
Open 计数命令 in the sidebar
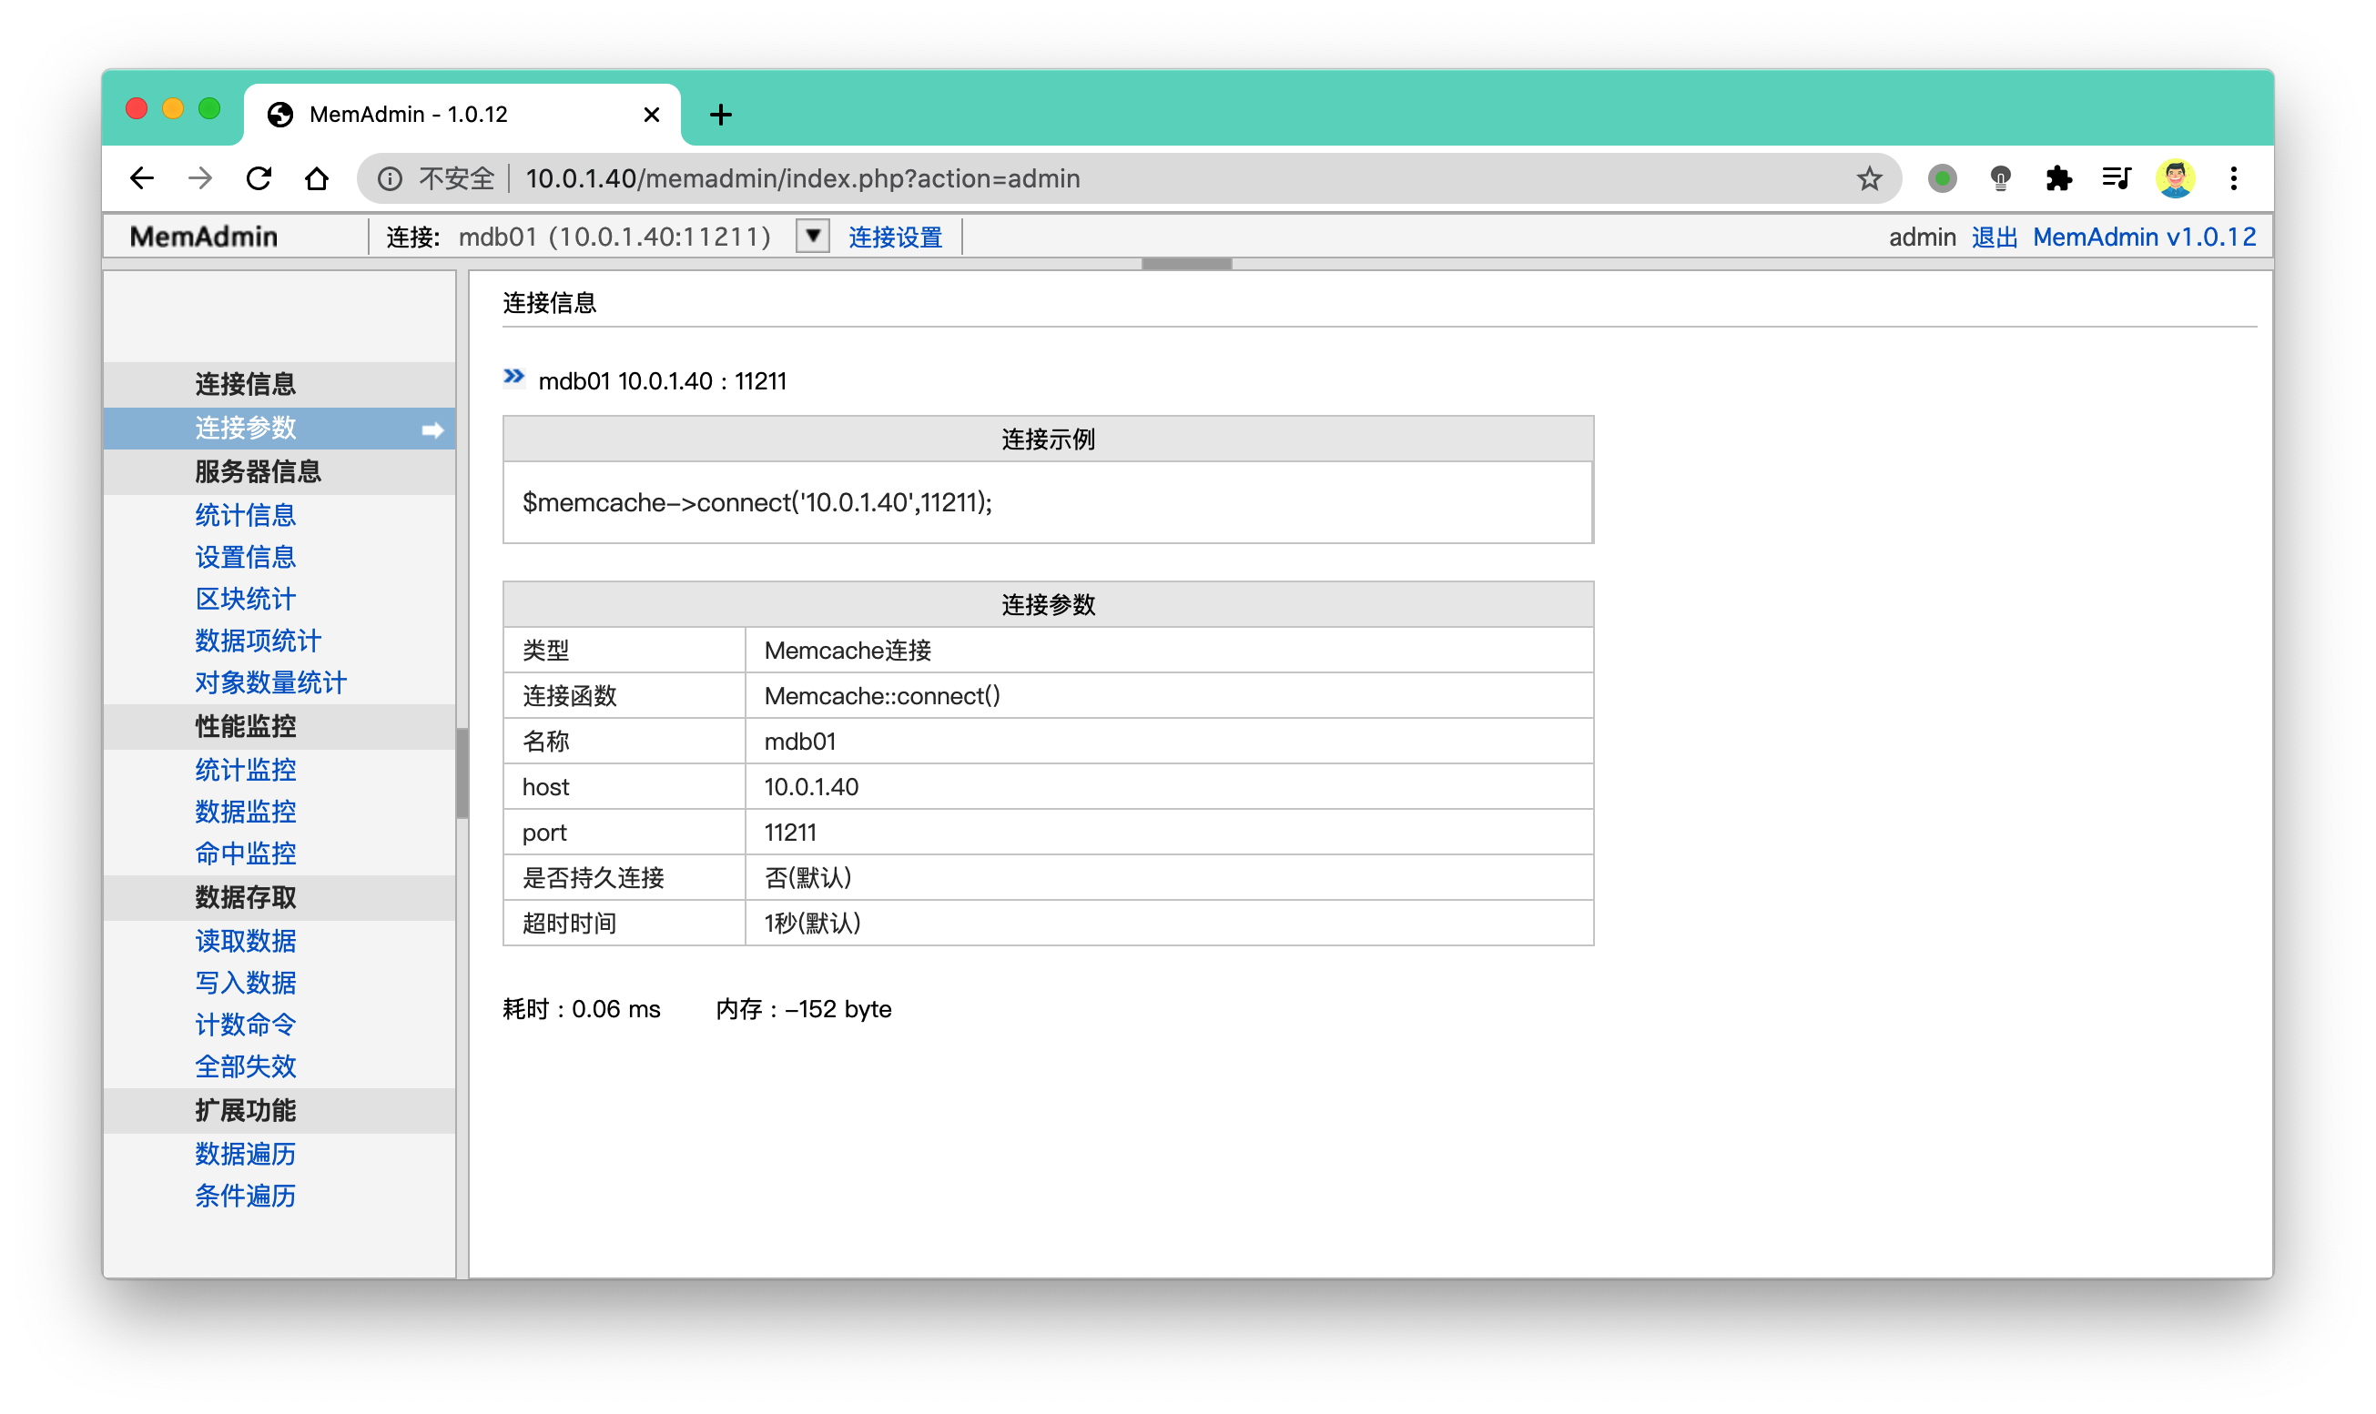click(245, 1025)
